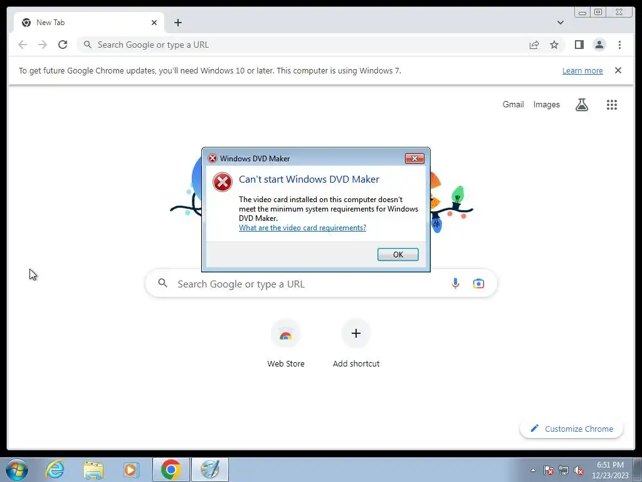Open Learn more about Chrome updates

tap(582, 70)
